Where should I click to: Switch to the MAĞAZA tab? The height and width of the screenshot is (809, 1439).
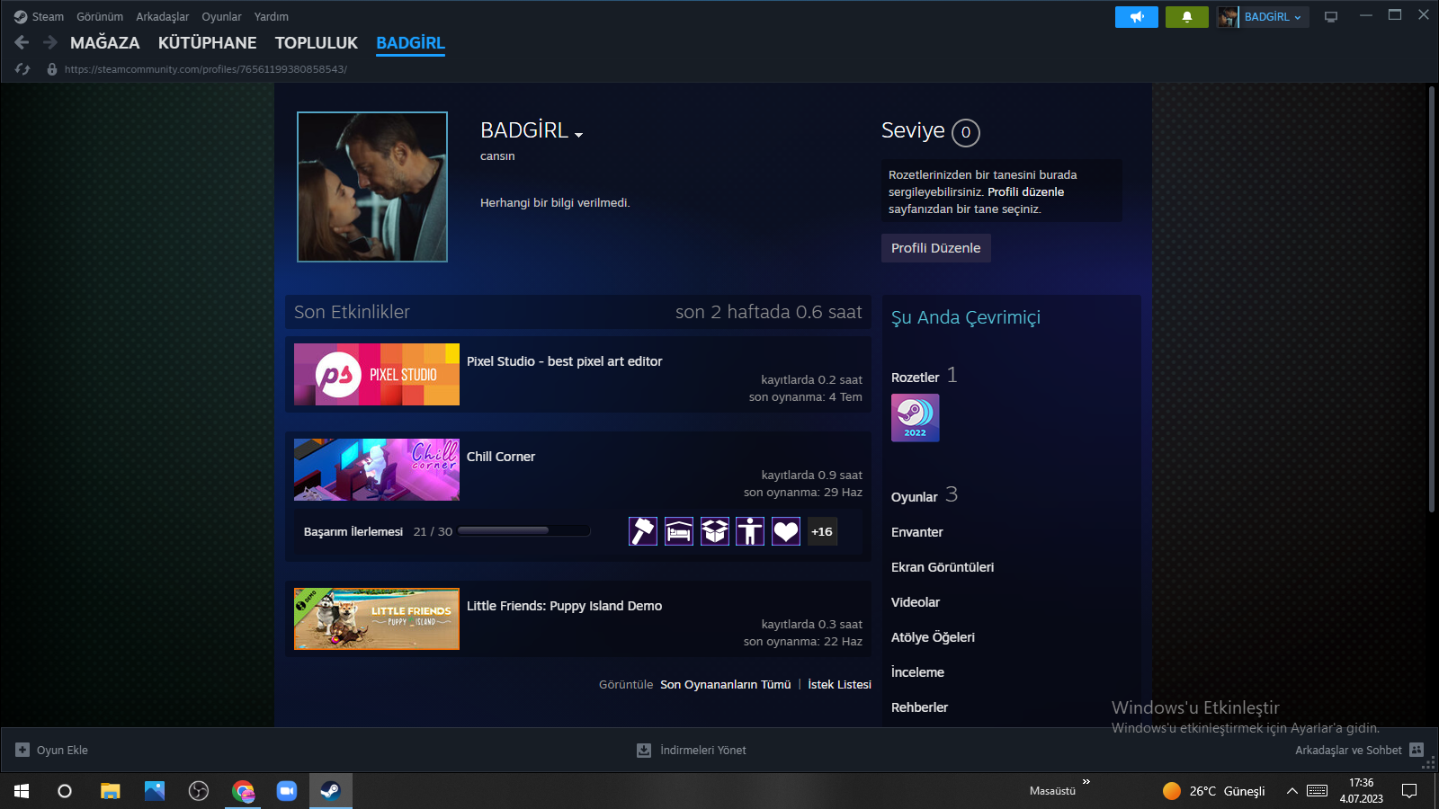pyautogui.click(x=105, y=42)
